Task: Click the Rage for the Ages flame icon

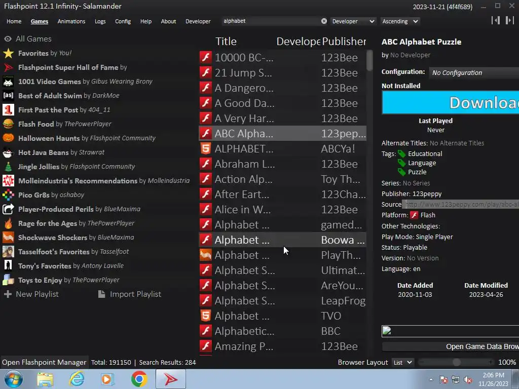Action: point(8,223)
